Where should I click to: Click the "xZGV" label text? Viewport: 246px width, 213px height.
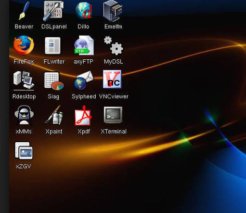pyautogui.click(x=24, y=166)
